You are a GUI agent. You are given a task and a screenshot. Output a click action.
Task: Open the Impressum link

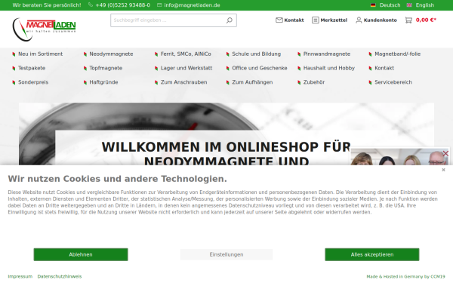20,276
